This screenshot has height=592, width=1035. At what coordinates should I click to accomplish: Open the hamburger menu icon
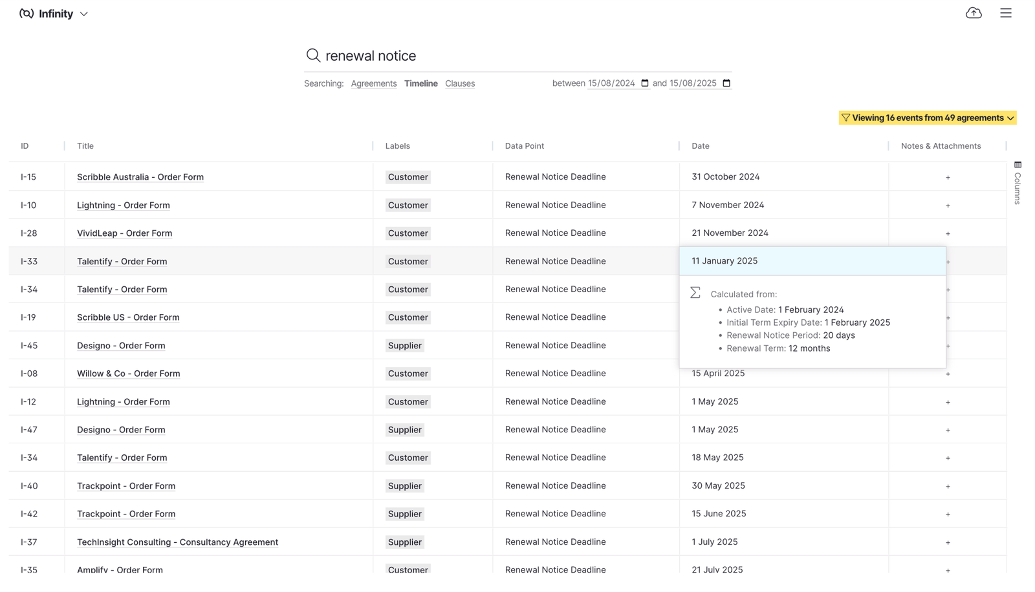1005,13
